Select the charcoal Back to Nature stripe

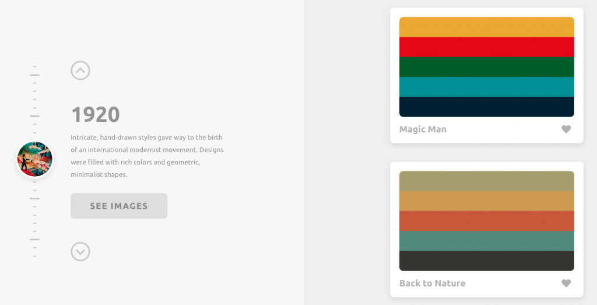click(x=487, y=261)
